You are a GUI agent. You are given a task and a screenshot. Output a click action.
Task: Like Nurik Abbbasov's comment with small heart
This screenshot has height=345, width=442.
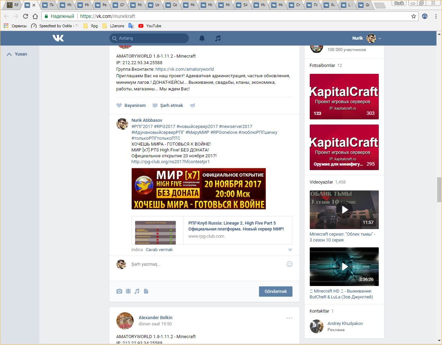[290, 250]
